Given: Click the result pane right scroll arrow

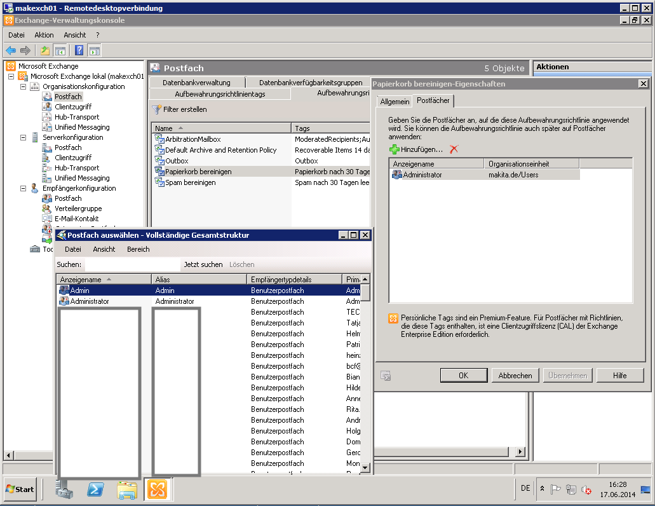Looking at the screenshot, I should pos(520,451).
